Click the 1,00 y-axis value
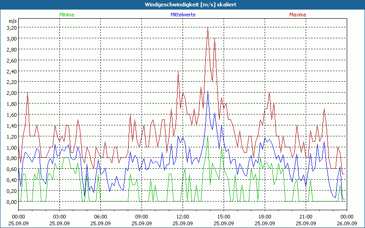 tap(12, 147)
